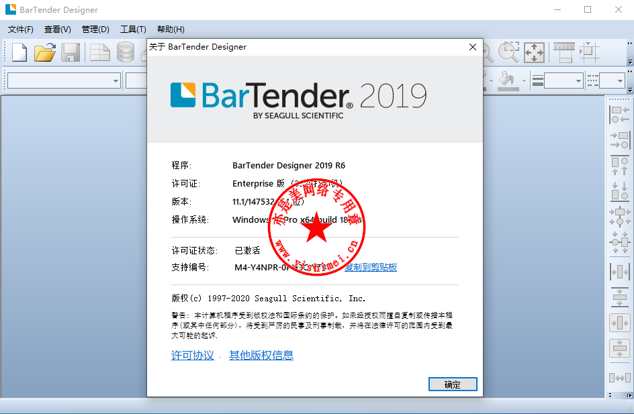Select the zoom to selection magnifier icon
The height and width of the screenshot is (414, 634).
508,52
